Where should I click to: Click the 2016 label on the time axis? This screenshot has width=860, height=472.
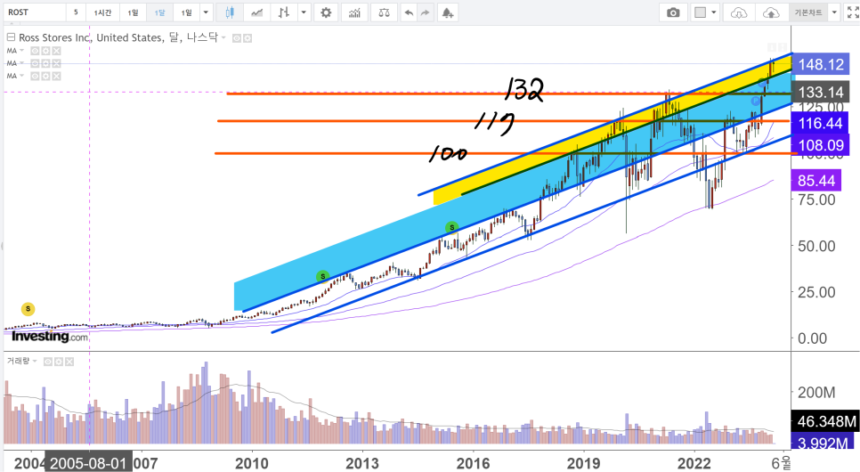tap(473, 463)
